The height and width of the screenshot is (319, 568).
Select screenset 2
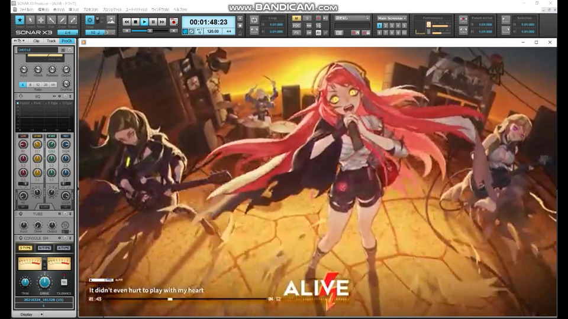[x=385, y=25]
